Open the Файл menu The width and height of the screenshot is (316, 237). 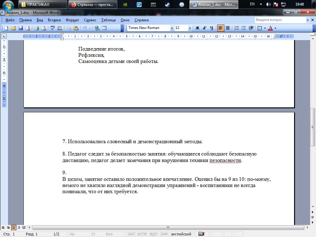click(10, 20)
